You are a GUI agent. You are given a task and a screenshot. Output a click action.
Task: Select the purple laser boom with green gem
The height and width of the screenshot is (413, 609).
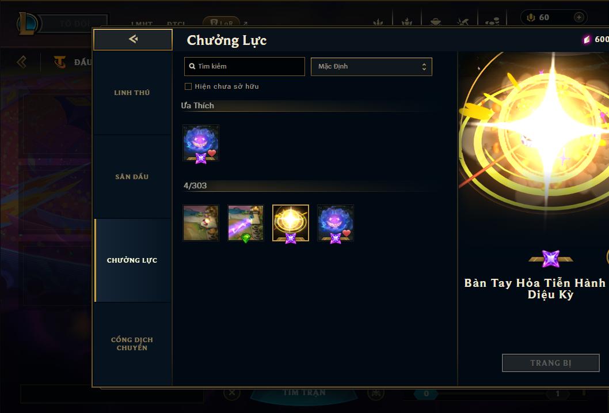pos(245,222)
